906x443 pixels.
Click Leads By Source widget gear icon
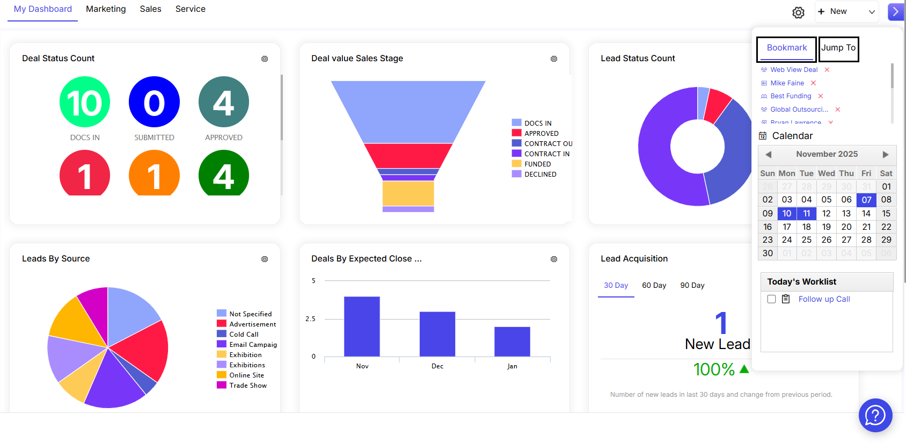(265, 259)
